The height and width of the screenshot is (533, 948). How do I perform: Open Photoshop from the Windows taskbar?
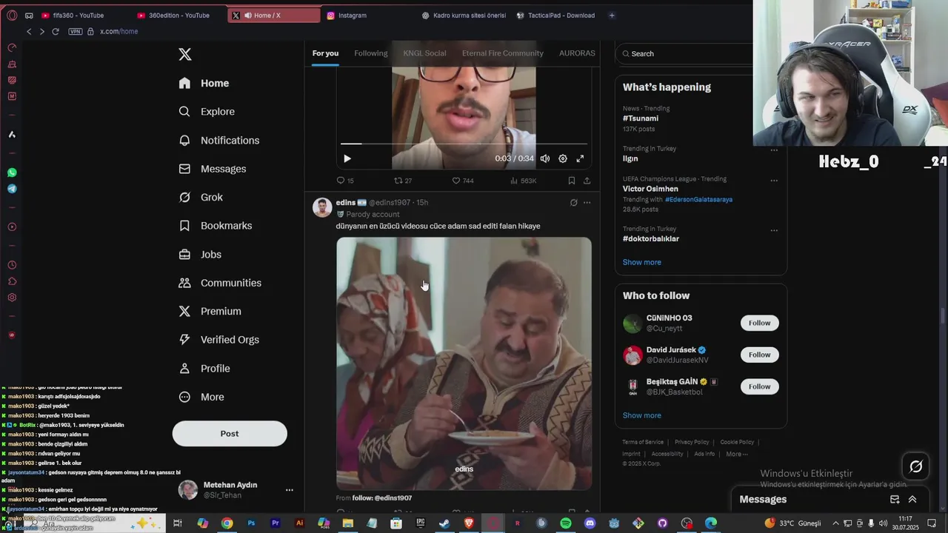click(251, 523)
